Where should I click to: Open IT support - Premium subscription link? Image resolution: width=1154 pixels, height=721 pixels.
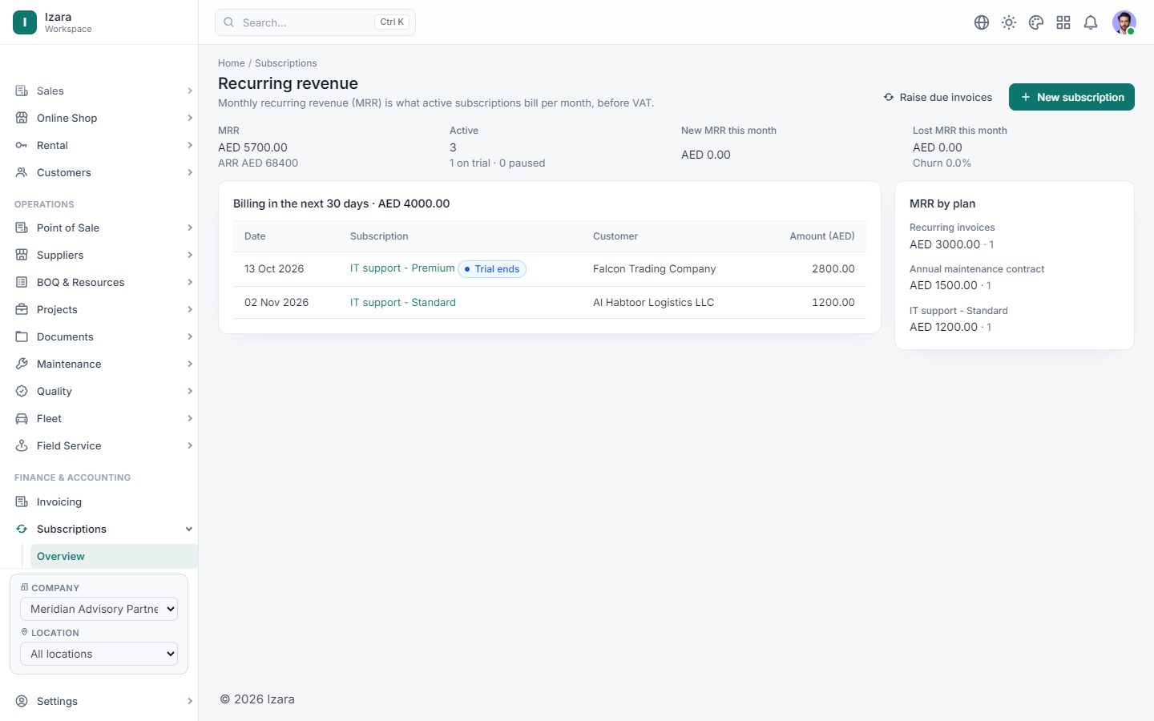click(x=402, y=268)
